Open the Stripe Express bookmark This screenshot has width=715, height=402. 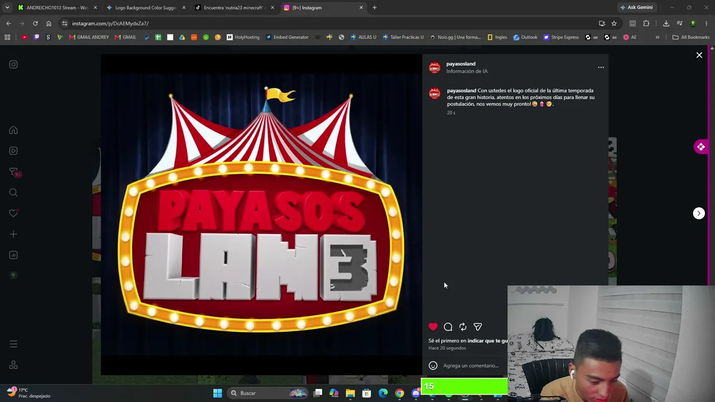tap(561, 37)
